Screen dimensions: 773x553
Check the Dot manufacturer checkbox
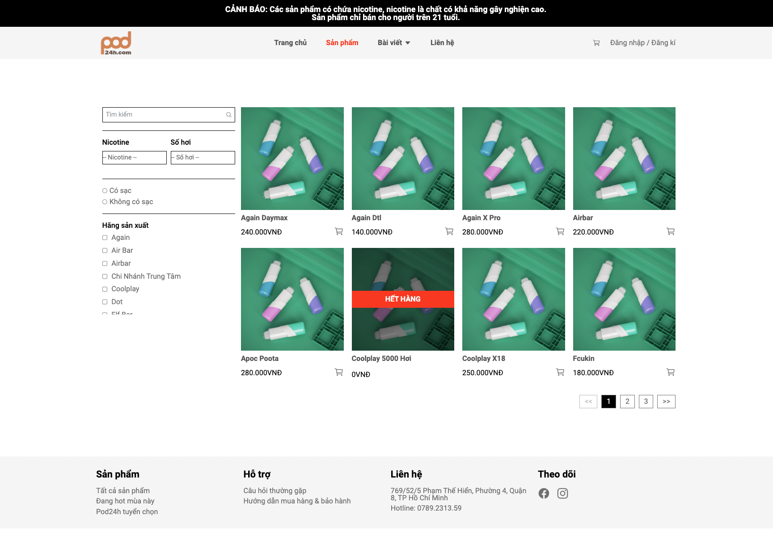click(105, 302)
